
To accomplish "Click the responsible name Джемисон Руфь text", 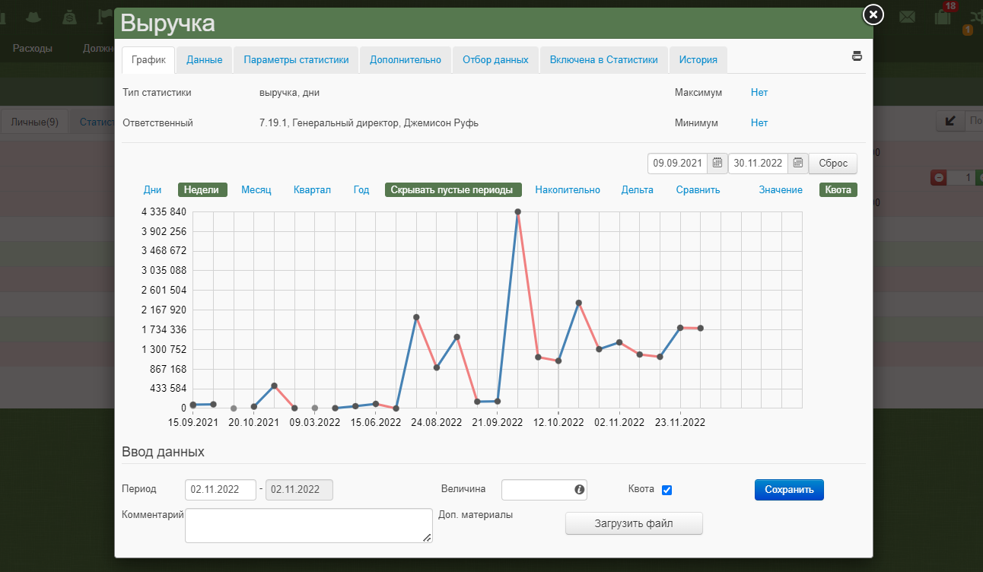I will (441, 122).
